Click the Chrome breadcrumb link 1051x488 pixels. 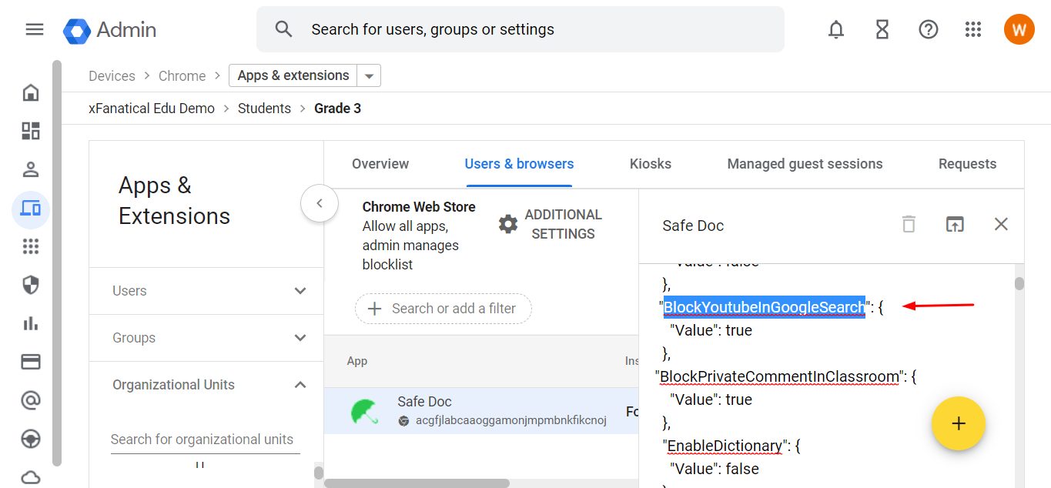(182, 75)
